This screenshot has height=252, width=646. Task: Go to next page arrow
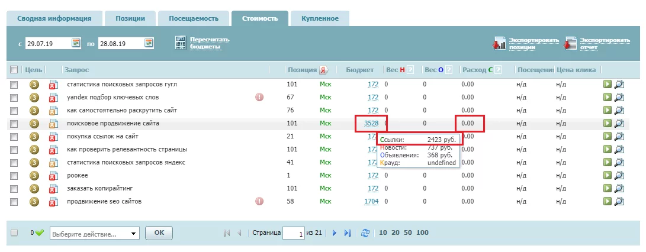(335, 233)
